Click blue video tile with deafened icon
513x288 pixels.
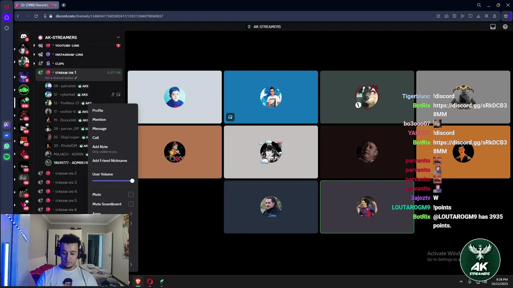[x=271, y=97]
